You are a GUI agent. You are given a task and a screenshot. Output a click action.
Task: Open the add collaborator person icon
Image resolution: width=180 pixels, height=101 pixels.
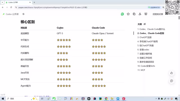click(140, 14)
